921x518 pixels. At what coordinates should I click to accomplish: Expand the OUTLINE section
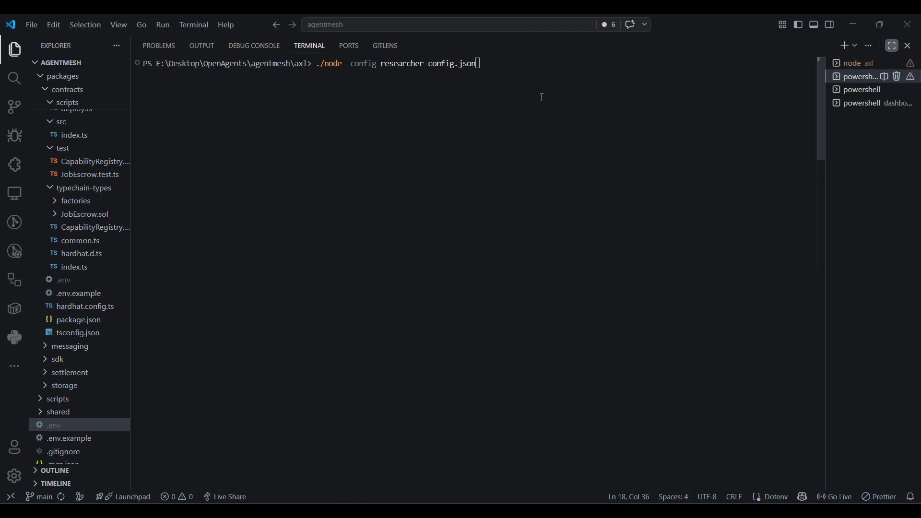(x=55, y=471)
